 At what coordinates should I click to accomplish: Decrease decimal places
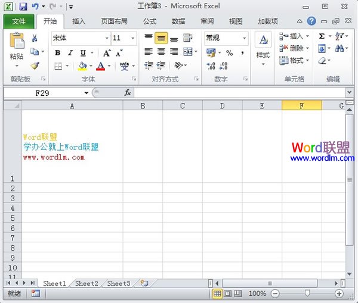tap(223, 66)
